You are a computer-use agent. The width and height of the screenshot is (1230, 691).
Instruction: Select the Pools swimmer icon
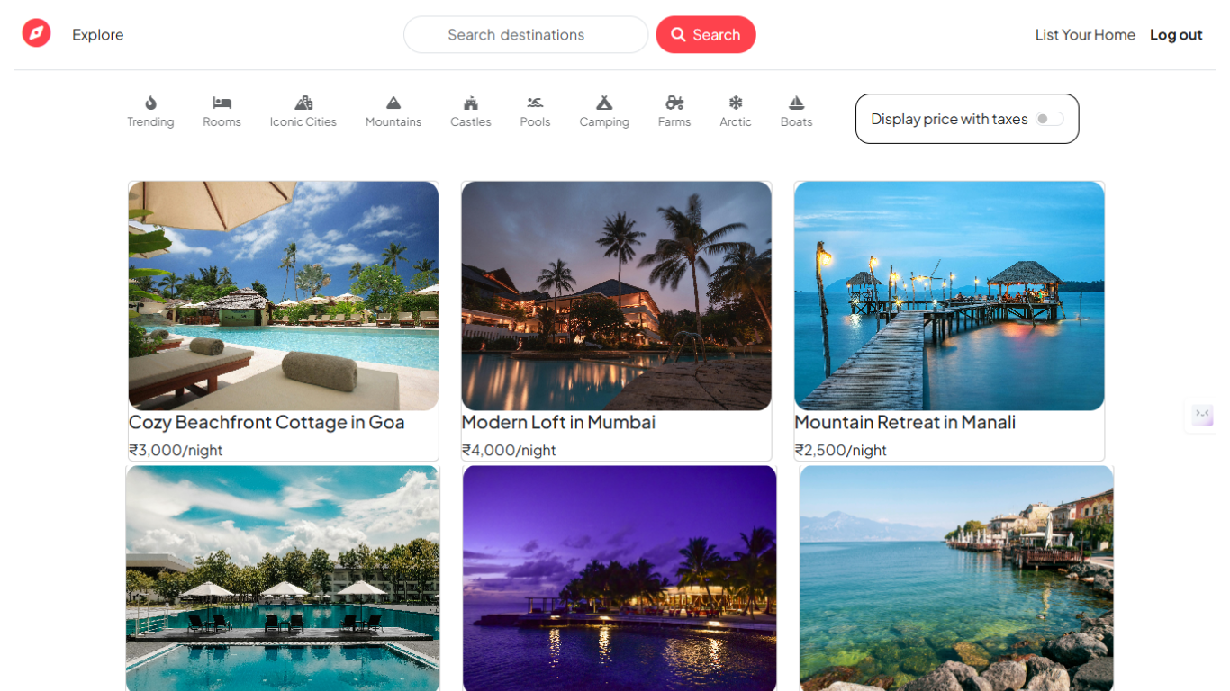535,103
